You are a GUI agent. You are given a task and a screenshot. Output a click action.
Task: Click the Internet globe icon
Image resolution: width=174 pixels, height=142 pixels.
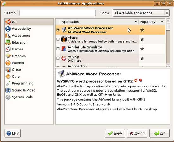coord(8,63)
